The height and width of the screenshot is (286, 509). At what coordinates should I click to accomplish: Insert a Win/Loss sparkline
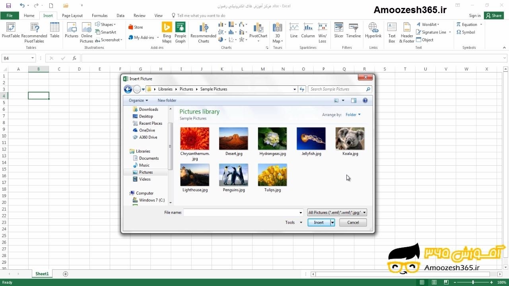322,32
